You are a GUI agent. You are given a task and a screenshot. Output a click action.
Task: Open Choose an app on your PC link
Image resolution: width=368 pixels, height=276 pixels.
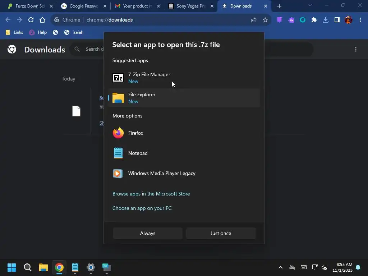click(142, 208)
